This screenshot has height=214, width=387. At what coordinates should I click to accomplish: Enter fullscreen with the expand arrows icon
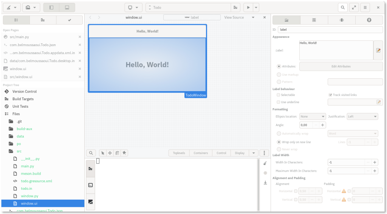pos(354,8)
